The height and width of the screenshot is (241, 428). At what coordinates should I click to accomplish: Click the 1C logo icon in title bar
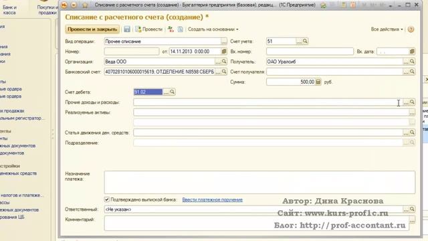tap(64, 5)
